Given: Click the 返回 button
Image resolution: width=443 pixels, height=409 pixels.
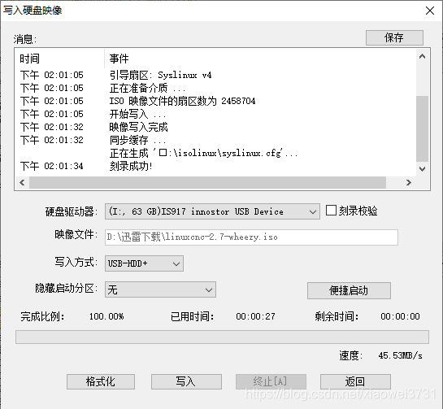Looking at the screenshot, I should pos(355,381).
